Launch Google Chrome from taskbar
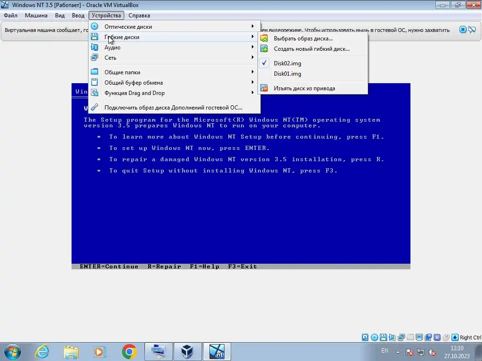This screenshot has width=482, height=361. (x=129, y=352)
